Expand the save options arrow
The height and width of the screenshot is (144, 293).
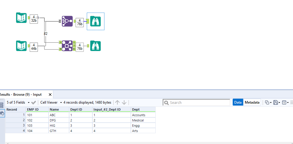click(x=279, y=102)
